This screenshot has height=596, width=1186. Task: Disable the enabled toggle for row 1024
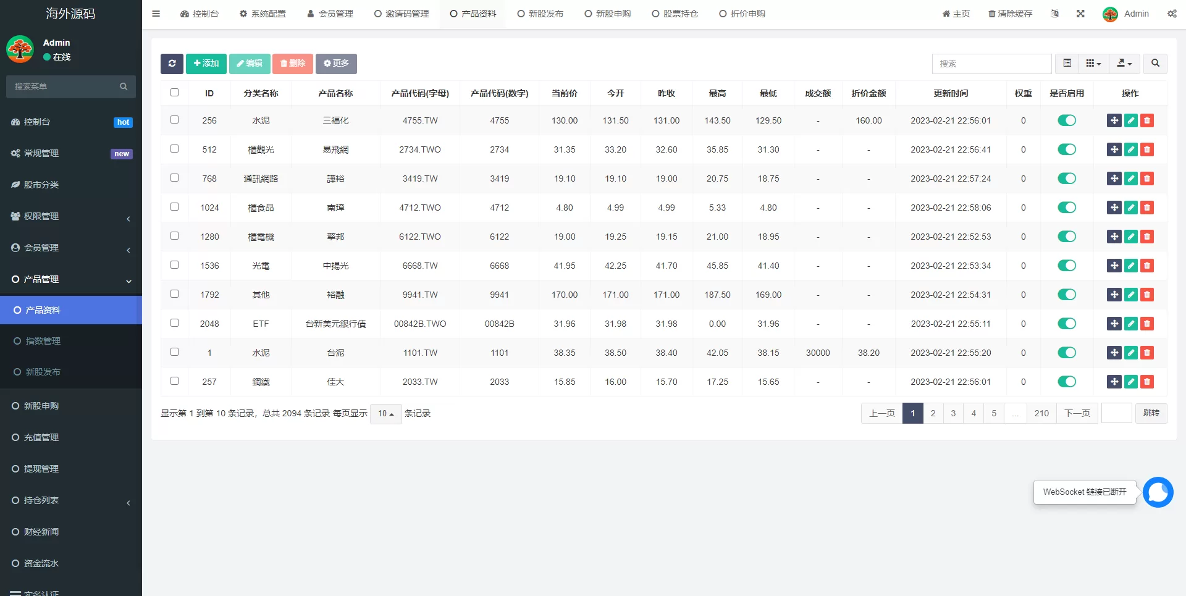(x=1067, y=208)
